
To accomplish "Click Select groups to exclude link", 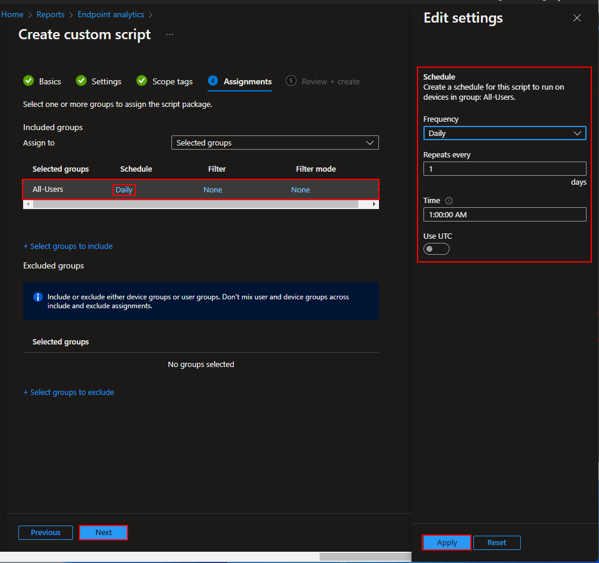I will click(69, 392).
